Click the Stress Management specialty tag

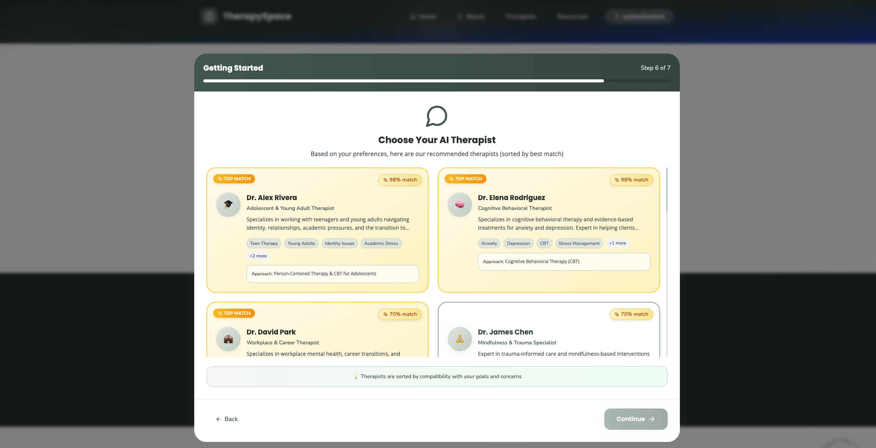[579, 243]
